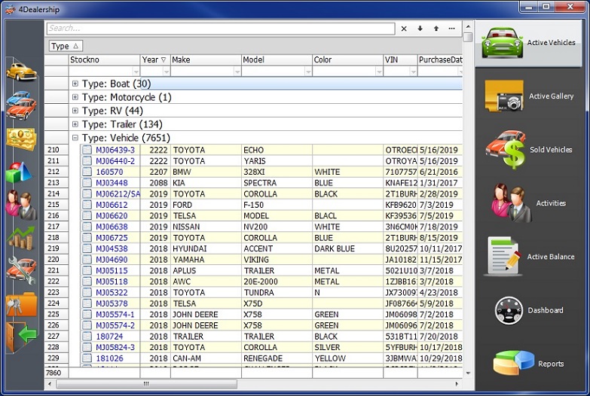Open the gold money bills sidebar icon
This screenshot has height=396, width=590.
coord(21,138)
